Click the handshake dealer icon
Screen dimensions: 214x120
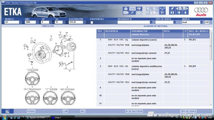tap(139, 13)
